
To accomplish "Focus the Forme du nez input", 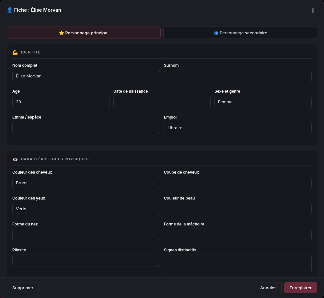I will coord(86,235).
